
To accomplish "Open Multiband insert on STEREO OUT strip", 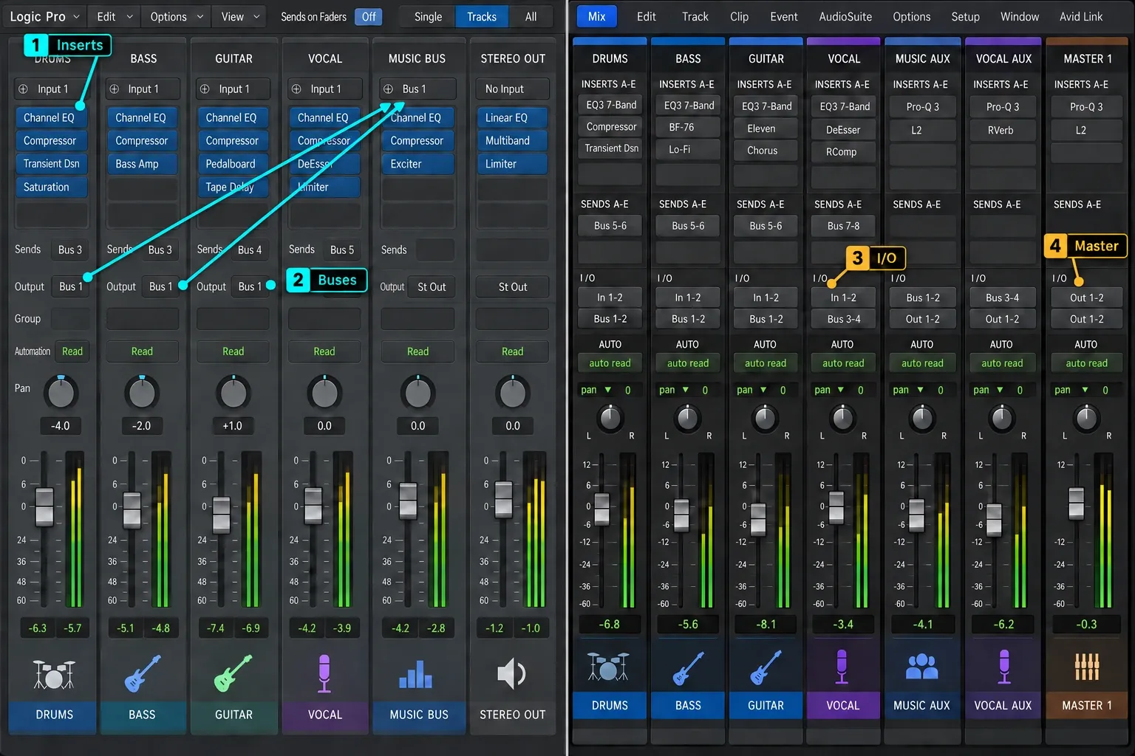I will (512, 140).
